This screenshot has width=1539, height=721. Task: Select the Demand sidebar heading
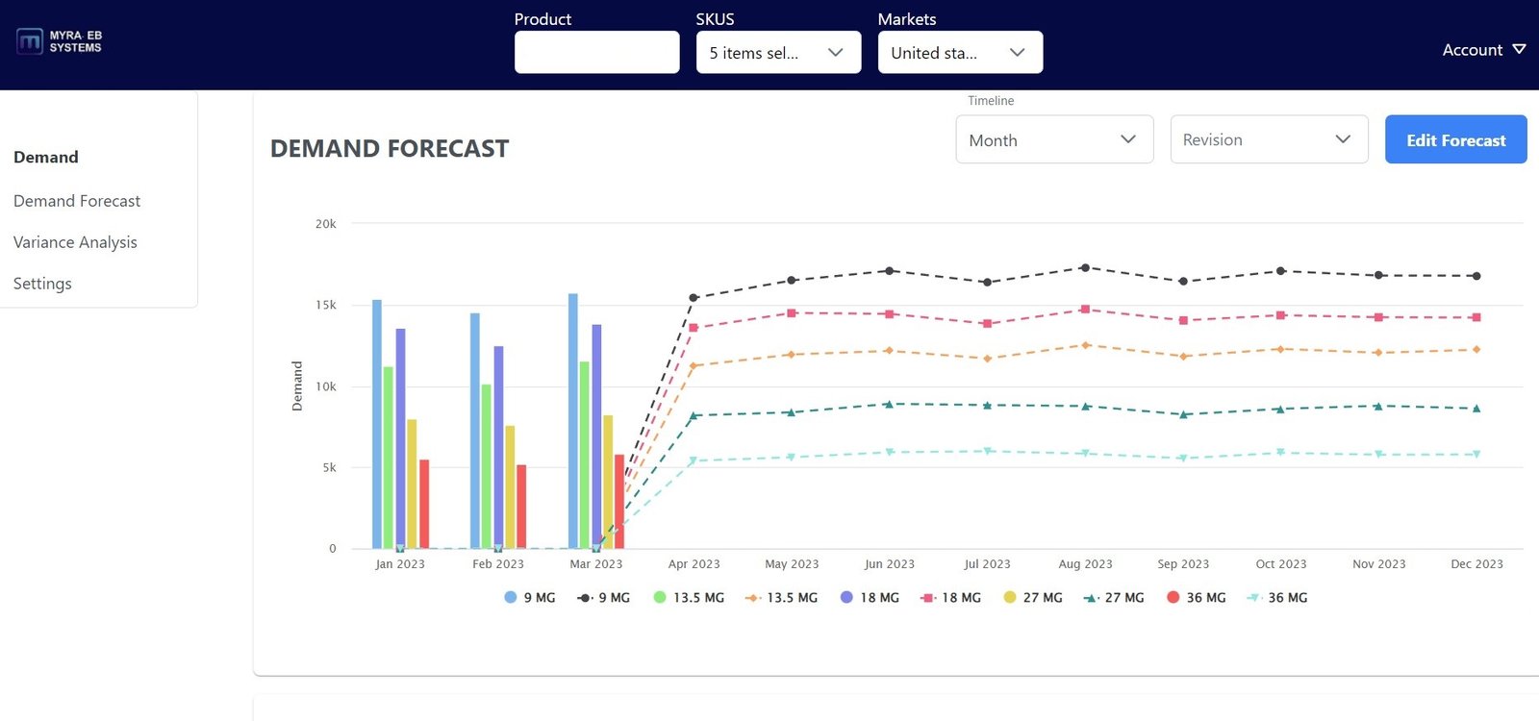point(46,157)
